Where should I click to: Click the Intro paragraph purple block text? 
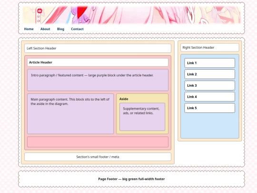92,75
